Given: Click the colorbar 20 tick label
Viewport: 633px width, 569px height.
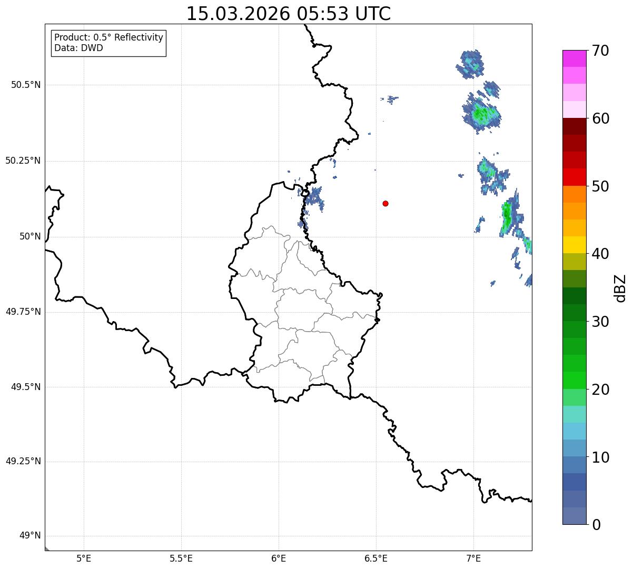Looking at the screenshot, I should click(600, 390).
